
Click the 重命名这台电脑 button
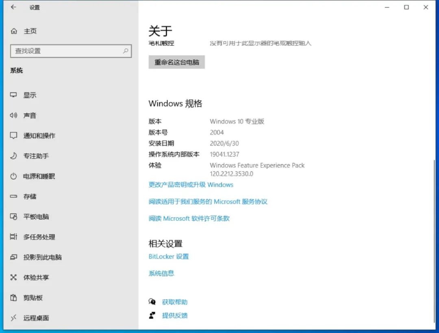click(x=176, y=62)
